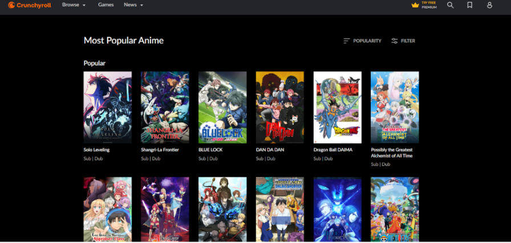Open the Greatest Alchemist of All Time poster

pyautogui.click(x=395, y=107)
